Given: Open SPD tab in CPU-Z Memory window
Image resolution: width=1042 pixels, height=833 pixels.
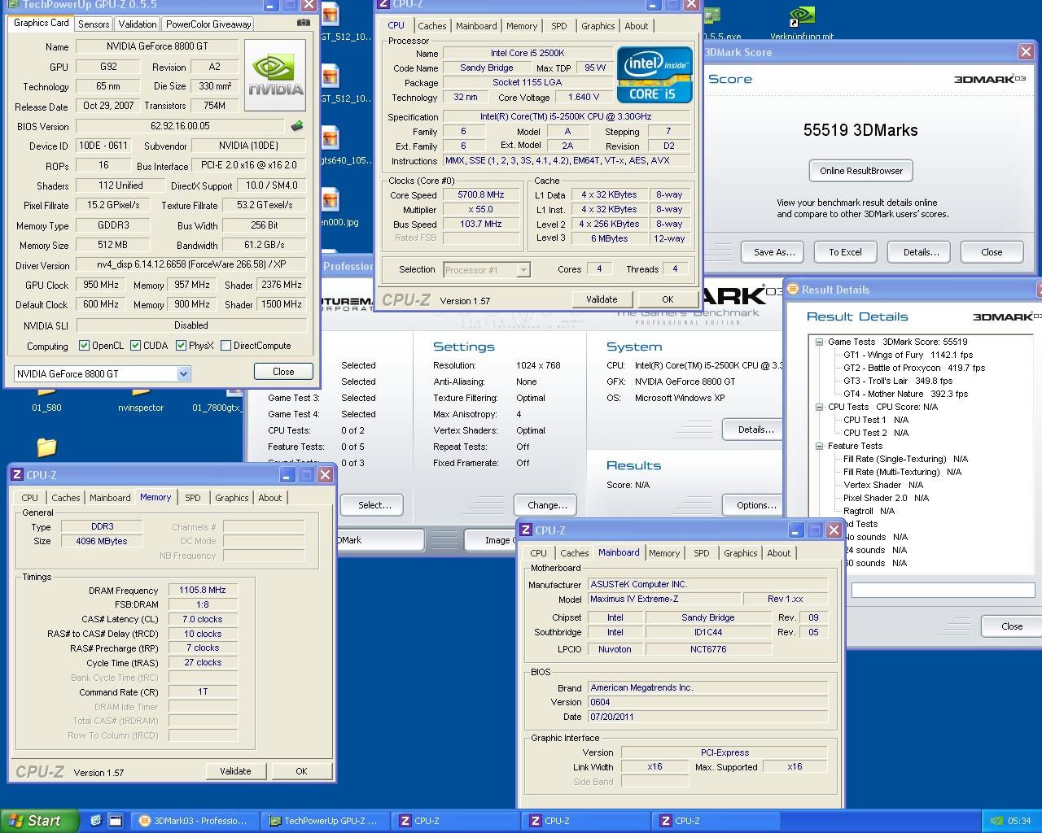Looking at the screenshot, I should [192, 498].
